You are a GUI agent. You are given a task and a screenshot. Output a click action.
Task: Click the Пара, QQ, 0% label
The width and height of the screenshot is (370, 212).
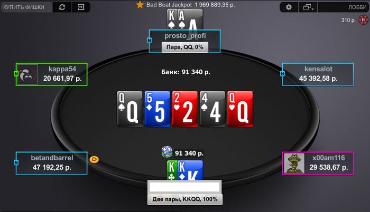tap(185, 47)
